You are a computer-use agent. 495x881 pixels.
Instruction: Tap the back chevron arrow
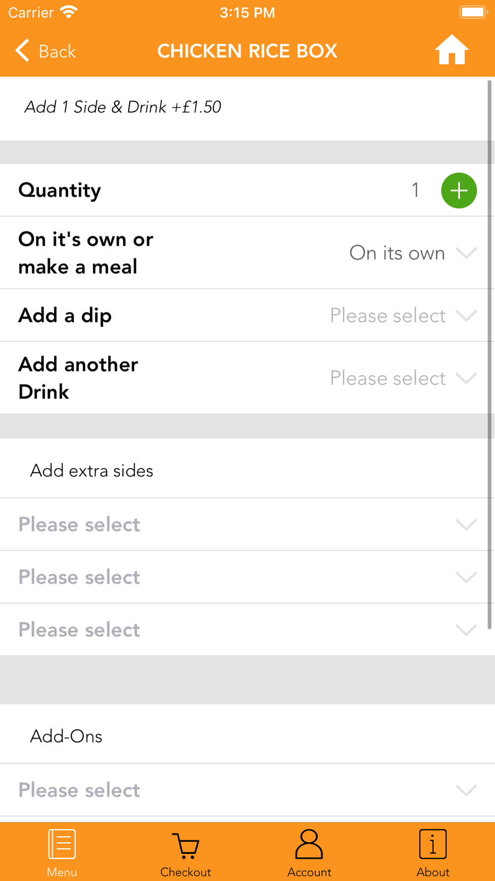(22, 51)
